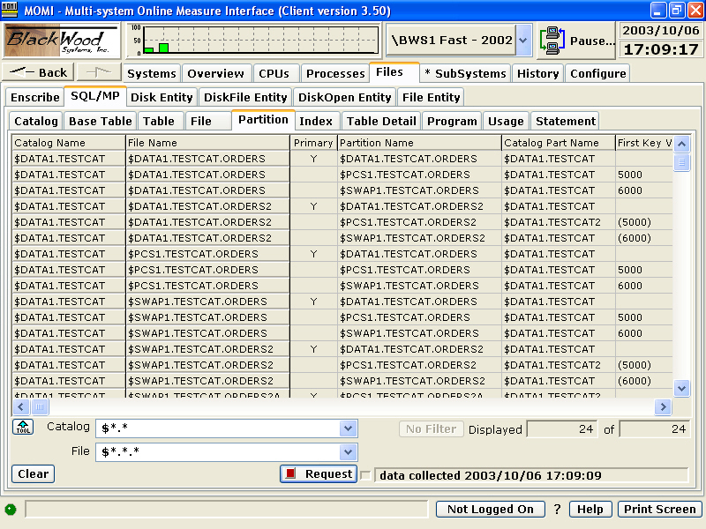706x529 pixels.
Task: Toggle Pause using the dual-computer refresh button
Action: coord(552,40)
